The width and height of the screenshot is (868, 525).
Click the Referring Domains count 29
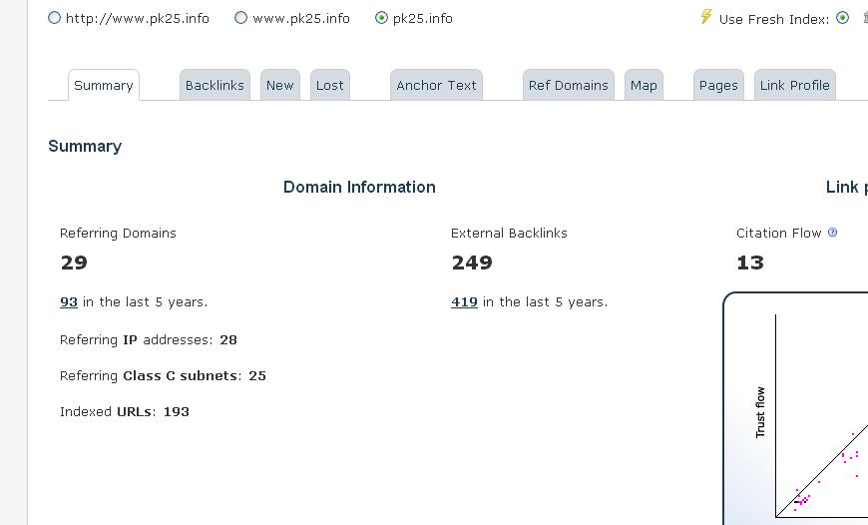pos(74,262)
